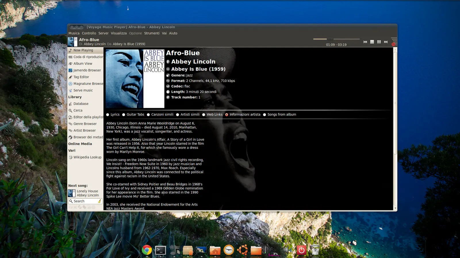Image resolution: width=460 pixels, height=258 pixels.
Task: Open Wikipedia Lookup
Action: [85, 157]
